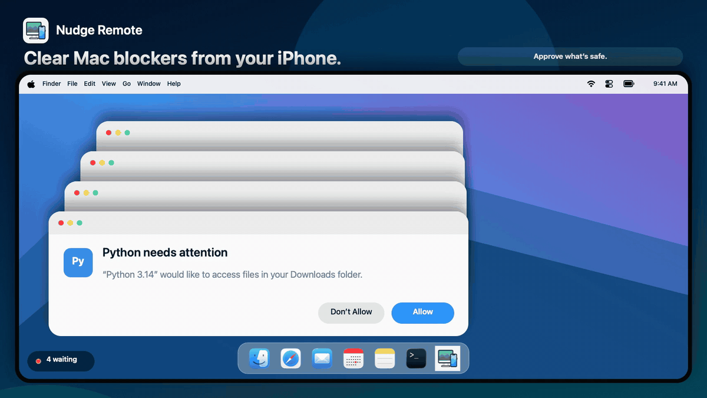
Task: Open the File menu
Action: 72,84
